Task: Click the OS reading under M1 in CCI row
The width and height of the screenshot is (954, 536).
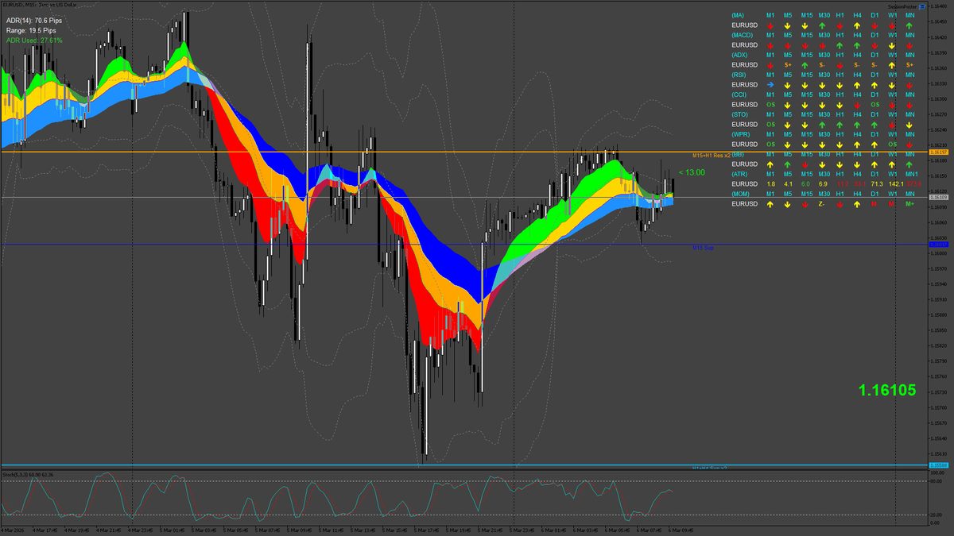Action: [x=770, y=105]
